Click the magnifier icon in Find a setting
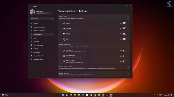The height and width of the screenshot is (97, 174). coord(52,18)
